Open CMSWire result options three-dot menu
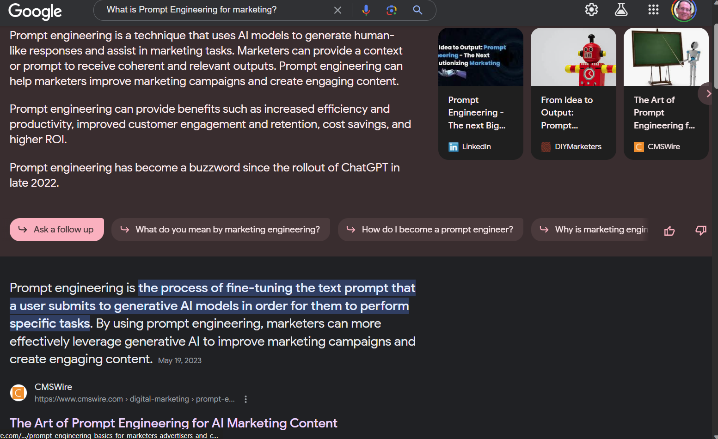This screenshot has width=718, height=439. tap(246, 399)
